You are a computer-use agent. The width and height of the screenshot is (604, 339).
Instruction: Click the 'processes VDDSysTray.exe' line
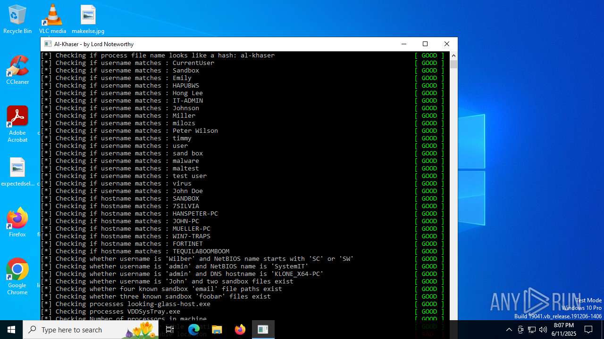[x=110, y=312]
